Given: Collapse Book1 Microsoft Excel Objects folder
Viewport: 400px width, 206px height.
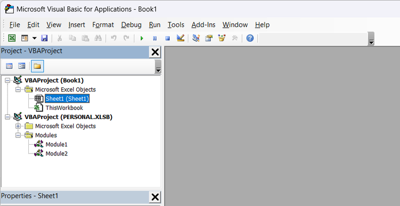Looking at the screenshot, I should [18, 90].
